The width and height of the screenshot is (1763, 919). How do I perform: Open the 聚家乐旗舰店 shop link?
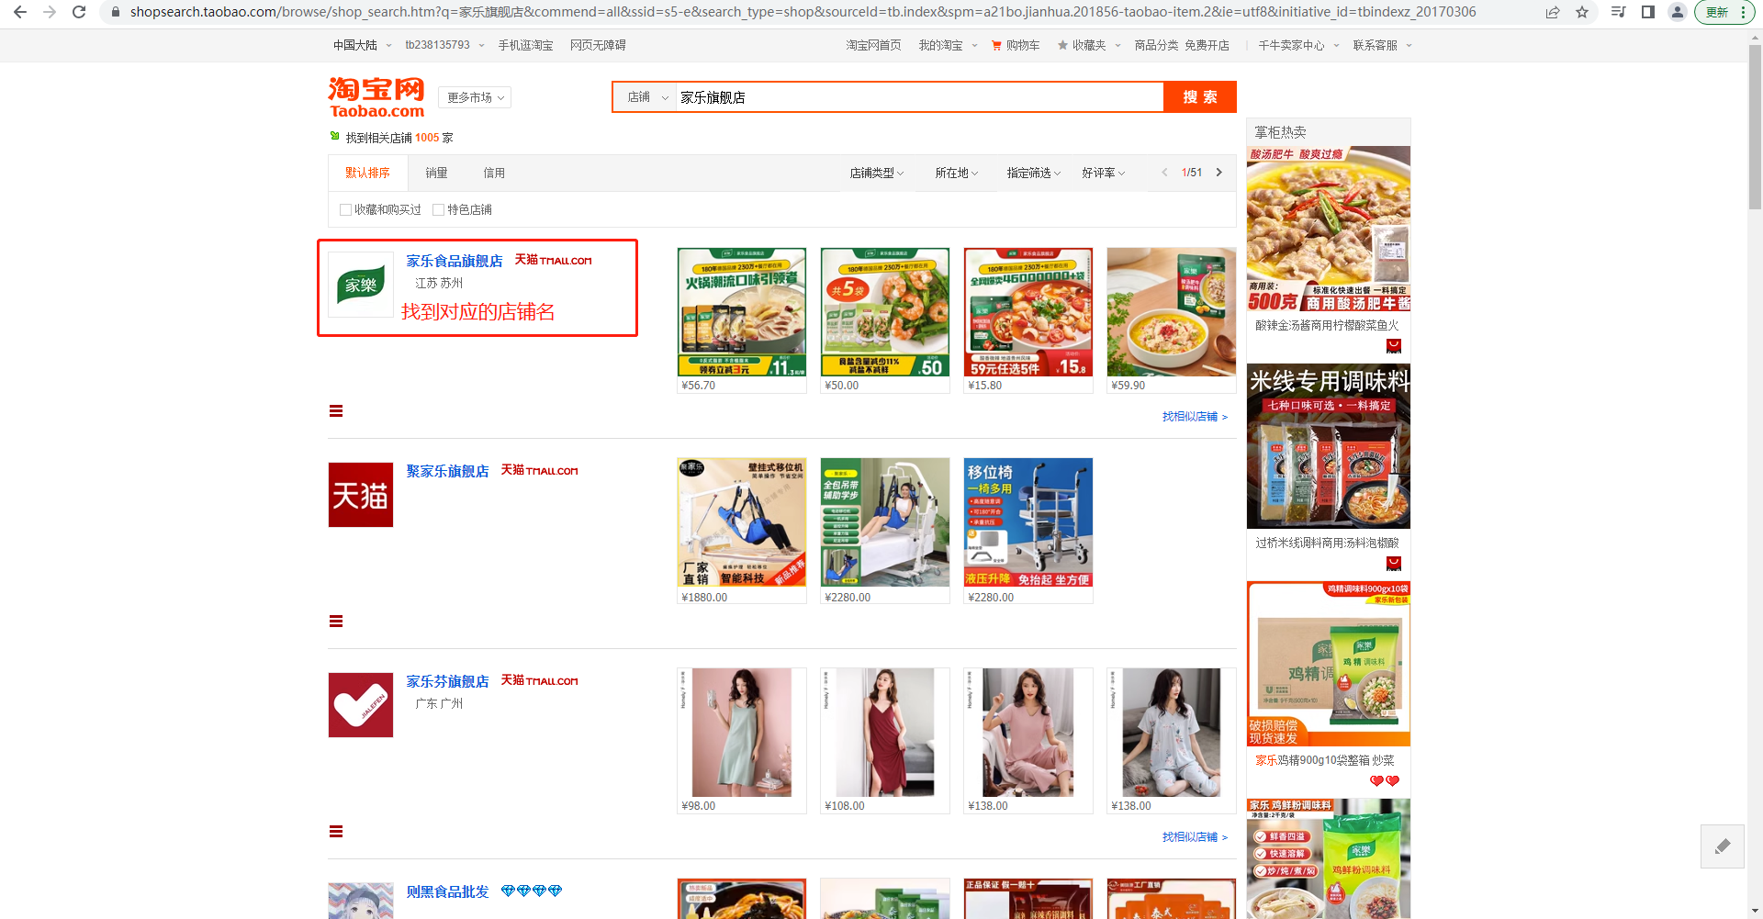(447, 471)
